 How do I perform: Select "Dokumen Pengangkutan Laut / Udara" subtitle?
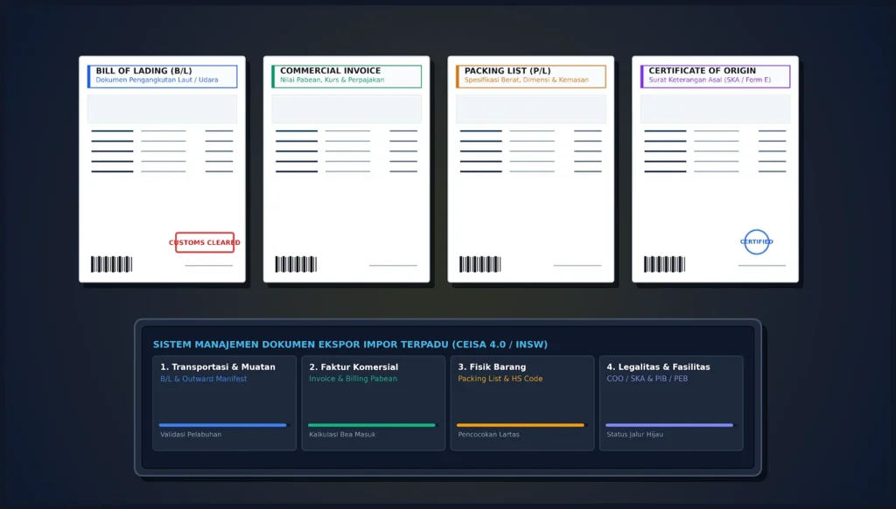point(157,80)
